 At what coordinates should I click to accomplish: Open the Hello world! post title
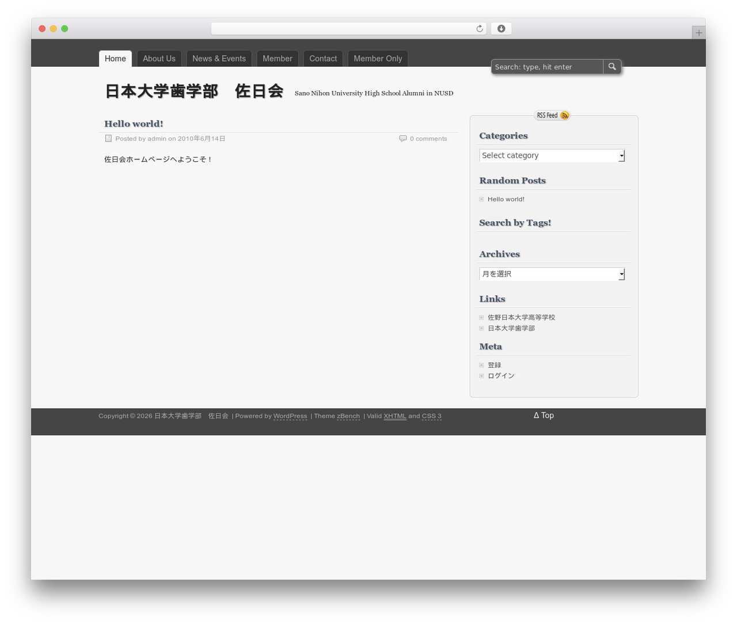click(134, 124)
